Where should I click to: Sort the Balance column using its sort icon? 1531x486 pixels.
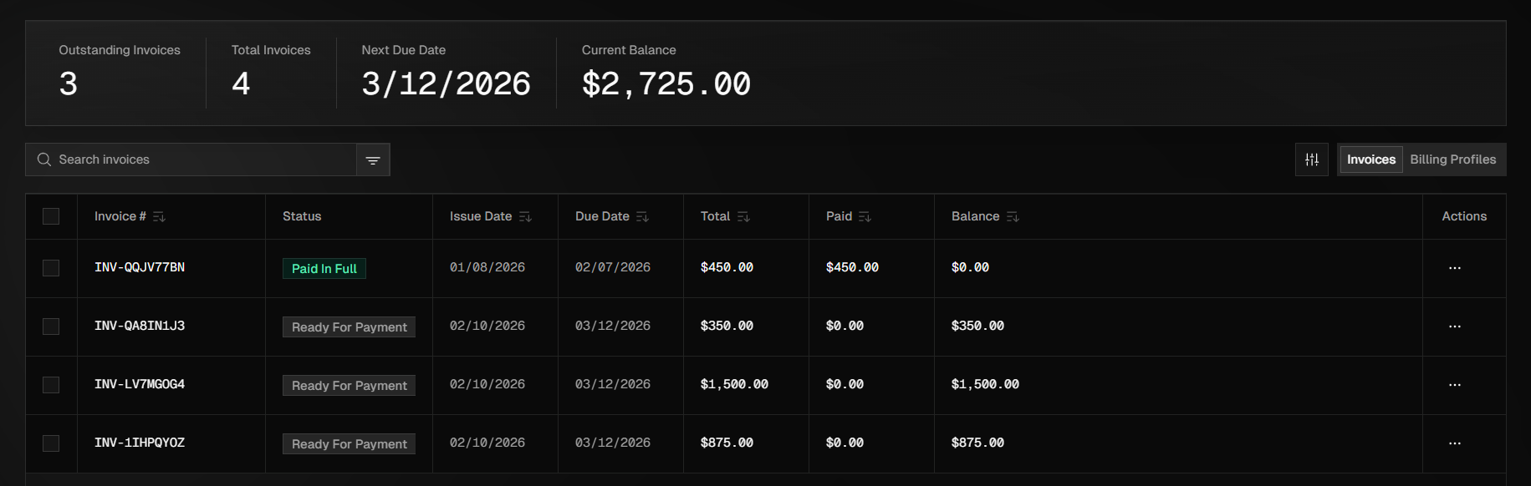[1013, 216]
